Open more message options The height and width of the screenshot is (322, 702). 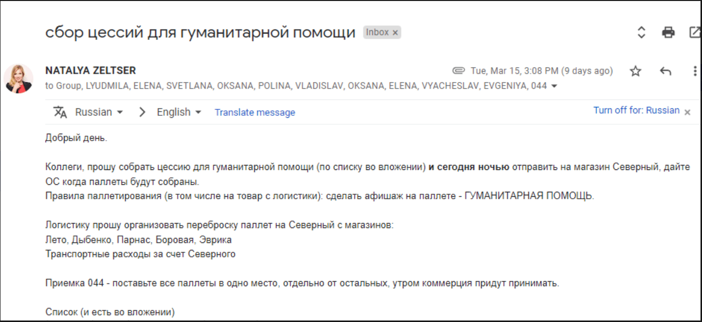coord(695,71)
